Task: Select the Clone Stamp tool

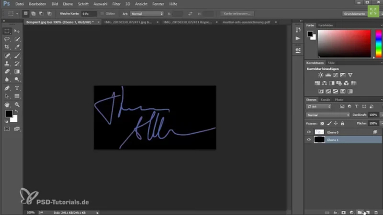Action: [x=7, y=64]
